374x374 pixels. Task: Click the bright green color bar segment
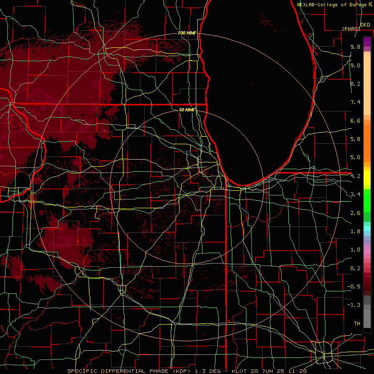367,200
